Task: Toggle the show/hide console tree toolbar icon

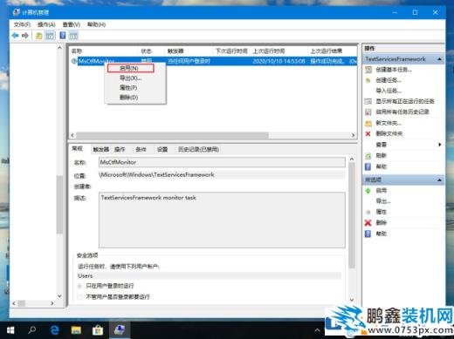Action: tap(50, 36)
